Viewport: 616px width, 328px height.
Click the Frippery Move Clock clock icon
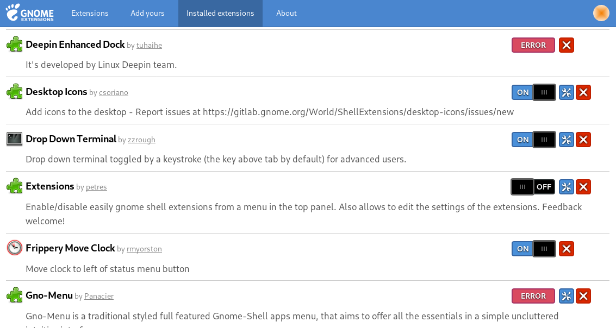[x=14, y=248]
